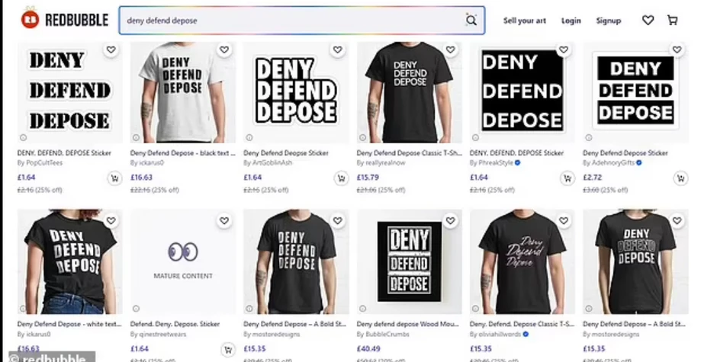Click the Signup link
The width and height of the screenshot is (717, 362).
tap(608, 21)
